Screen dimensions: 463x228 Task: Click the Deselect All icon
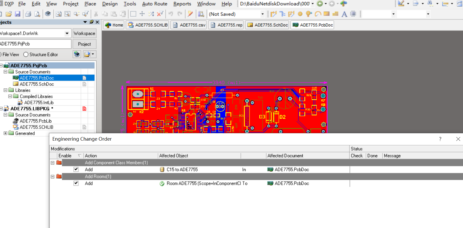[x=151, y=14]
